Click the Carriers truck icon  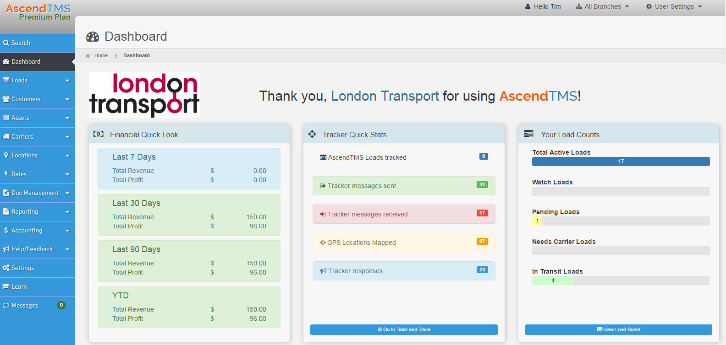[x=6, y=136]
